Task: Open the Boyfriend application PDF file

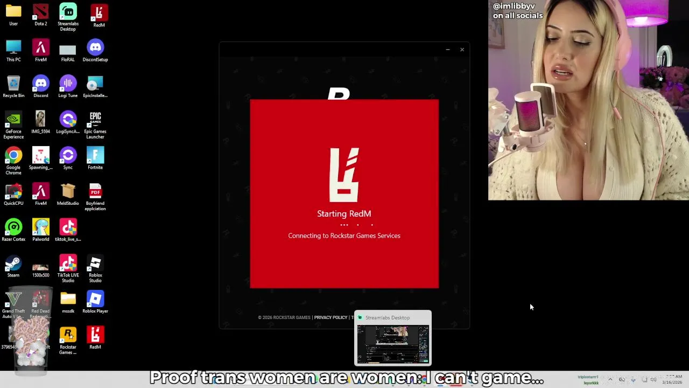Action: coord(95,197)
